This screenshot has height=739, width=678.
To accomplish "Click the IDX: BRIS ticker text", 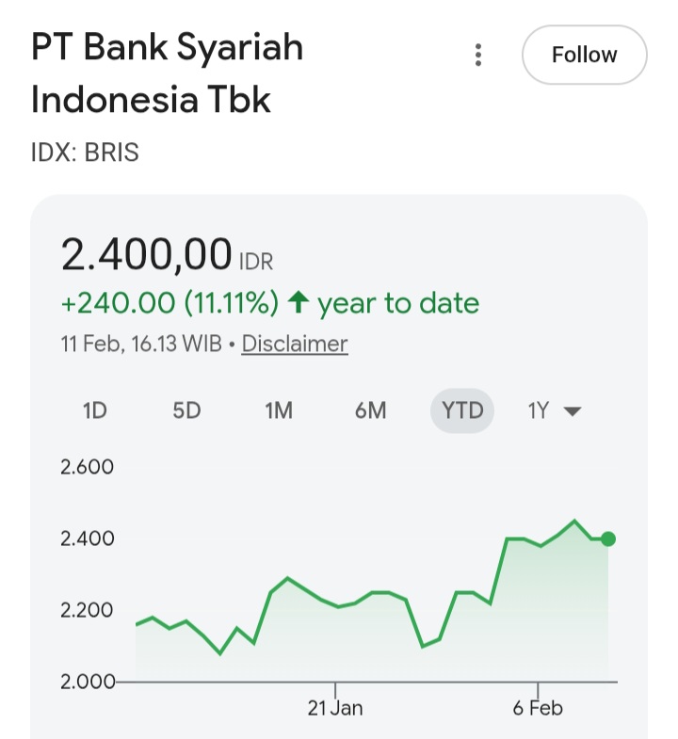I will 85,153.
